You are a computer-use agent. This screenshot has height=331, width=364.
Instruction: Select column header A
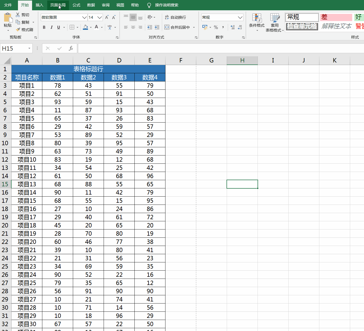[27, 60]
